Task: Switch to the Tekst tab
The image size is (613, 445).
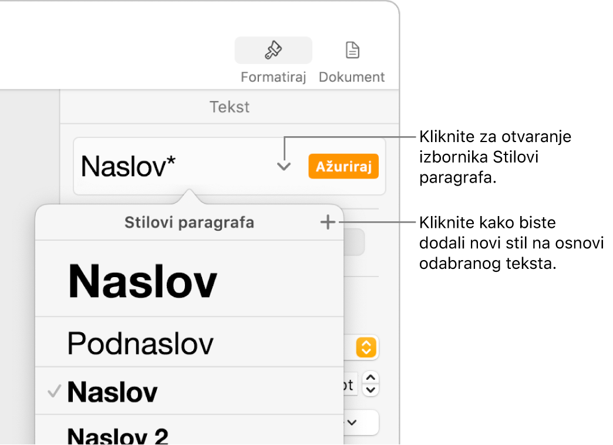Action: tap(230, 107)
